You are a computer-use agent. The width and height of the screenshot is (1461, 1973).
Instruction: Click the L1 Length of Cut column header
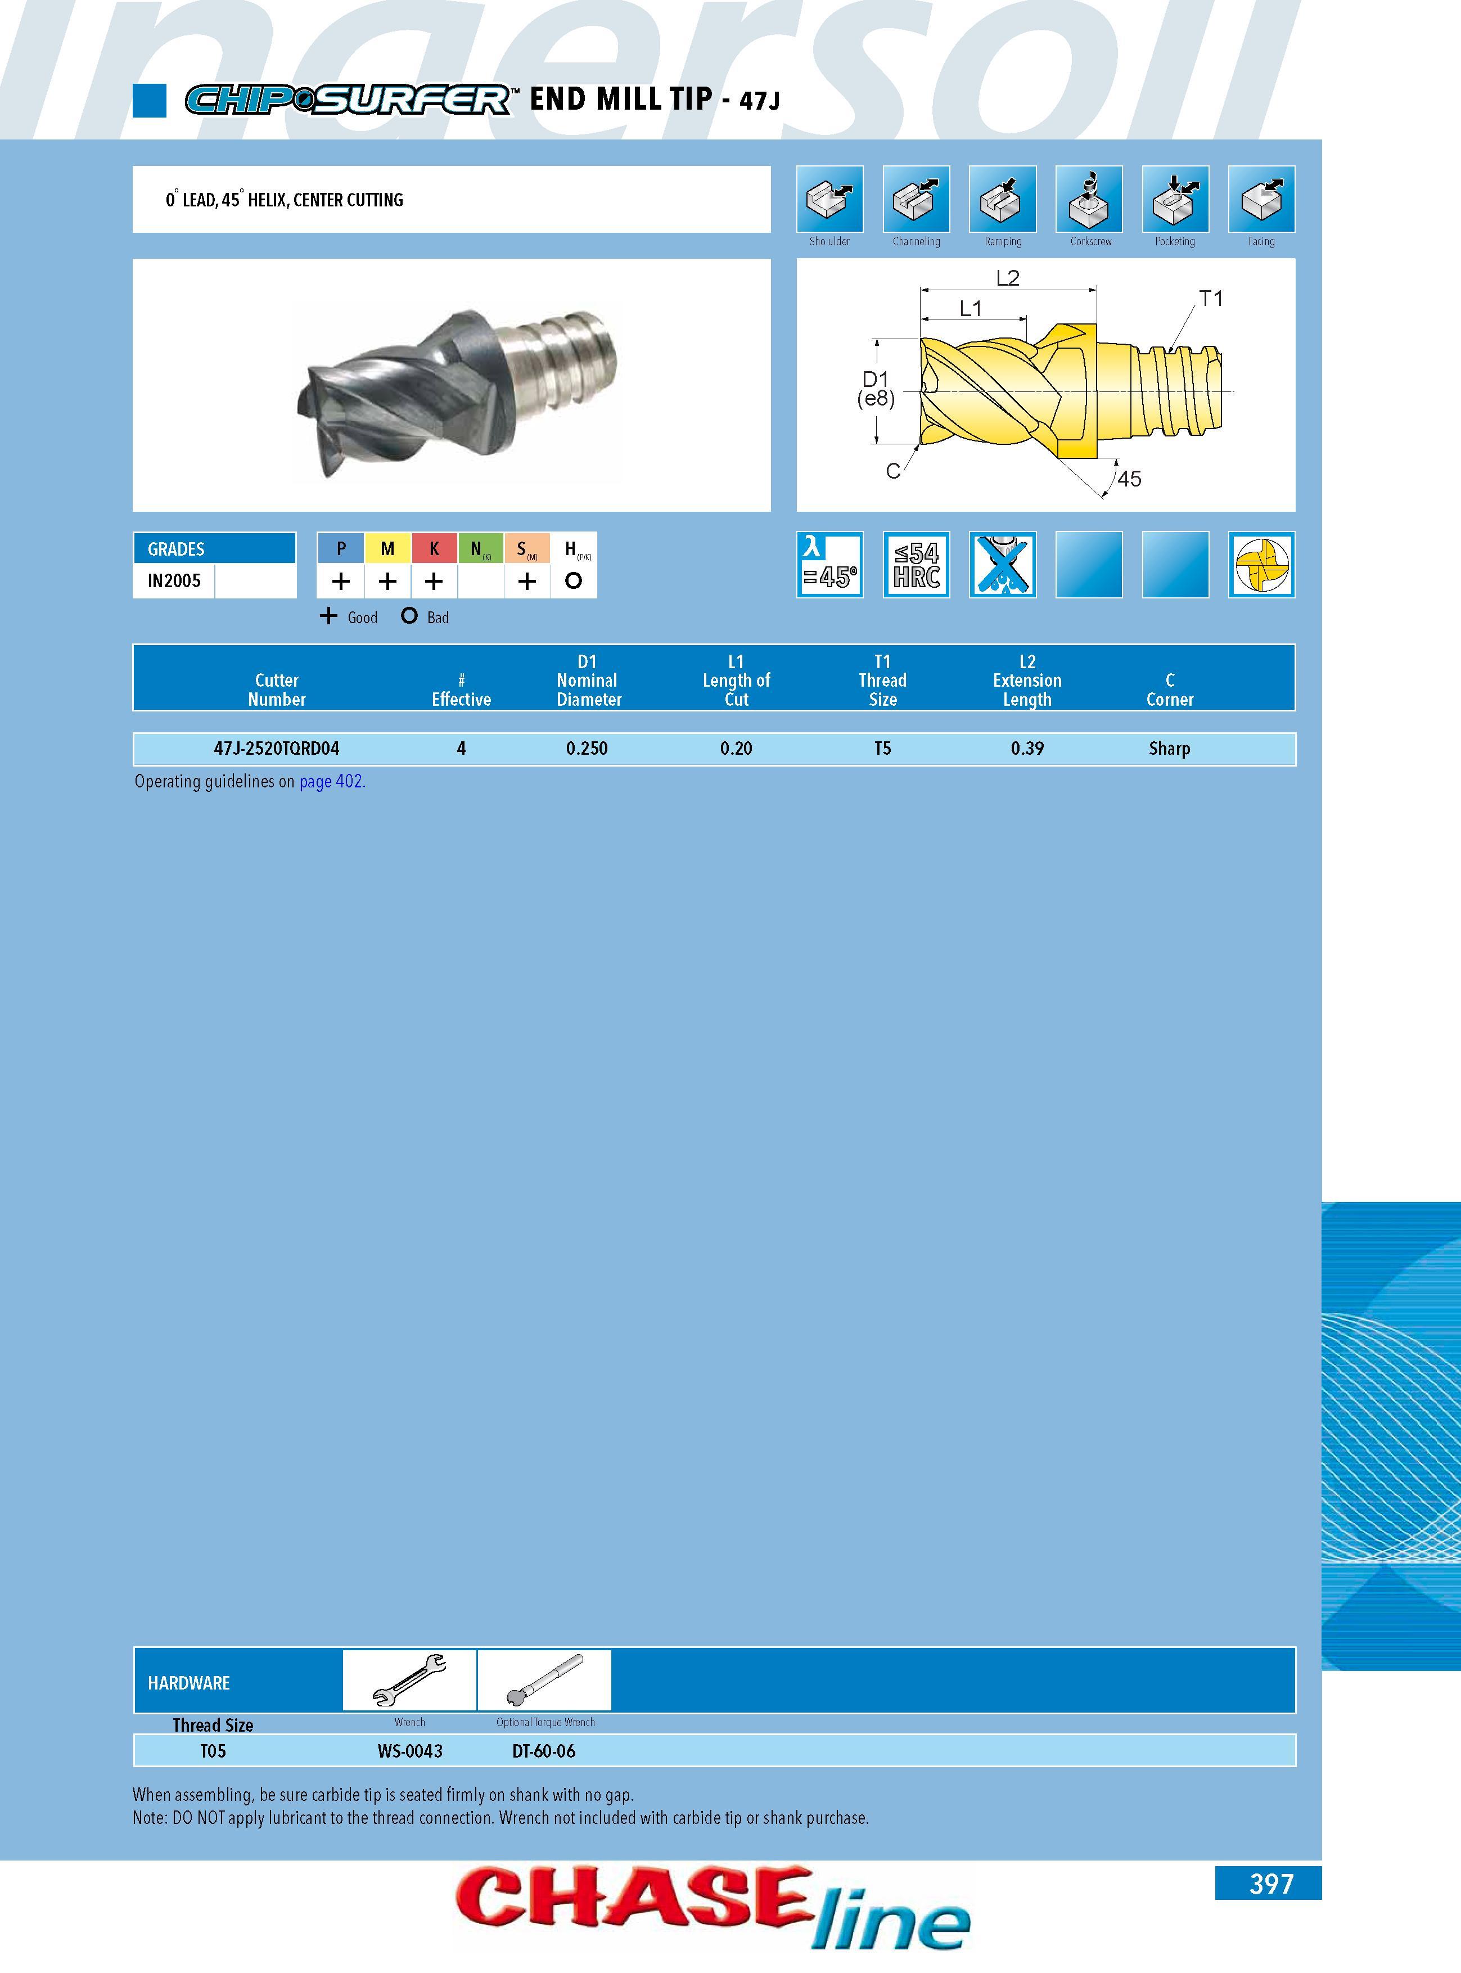tap(736, 680)
